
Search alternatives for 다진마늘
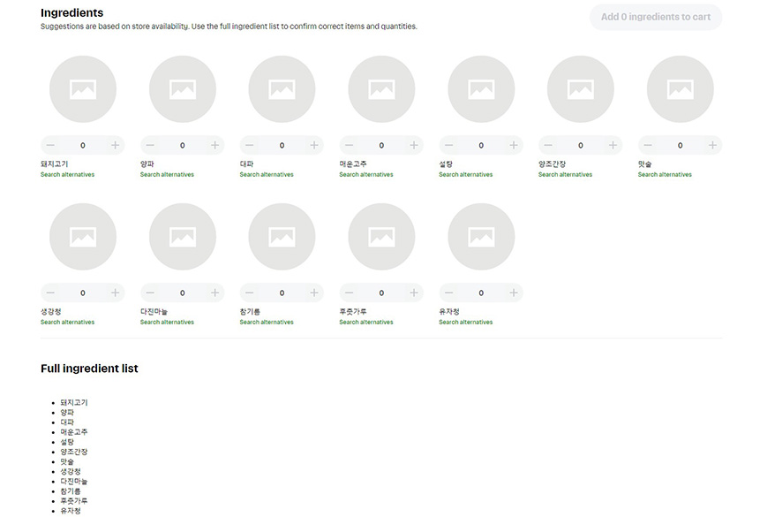[167, 323]
